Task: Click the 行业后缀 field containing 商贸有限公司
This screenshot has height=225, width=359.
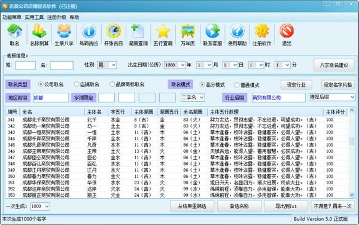Action: pos(279,98)
